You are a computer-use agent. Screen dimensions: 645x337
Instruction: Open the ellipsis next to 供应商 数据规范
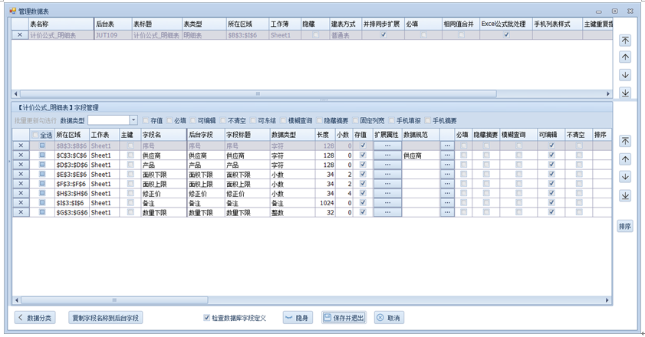pos(447,155)
